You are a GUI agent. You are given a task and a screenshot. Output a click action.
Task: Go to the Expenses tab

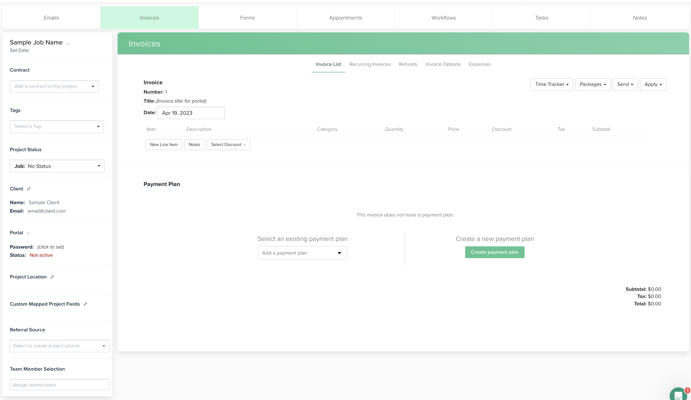coord(480,64)
